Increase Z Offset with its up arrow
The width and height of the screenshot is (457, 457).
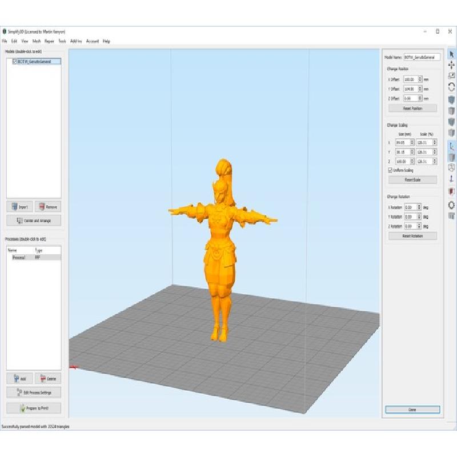(420, 97)
